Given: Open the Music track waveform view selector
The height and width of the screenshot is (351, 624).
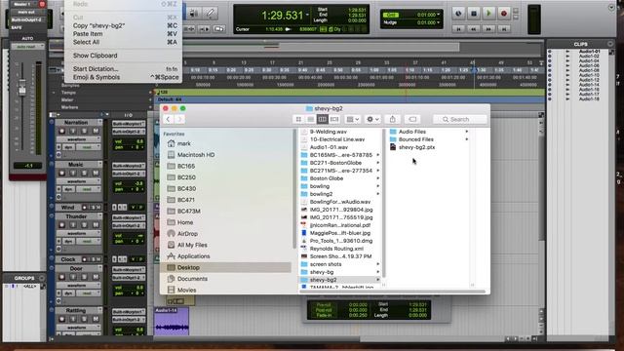Looking at the screenshot, I should 78,181.
